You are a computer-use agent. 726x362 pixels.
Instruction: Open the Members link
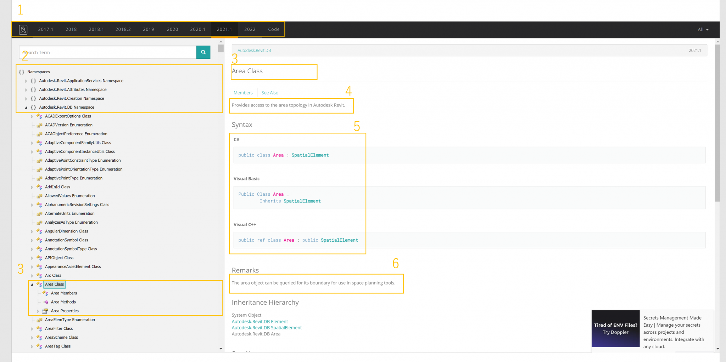[243, 93]
